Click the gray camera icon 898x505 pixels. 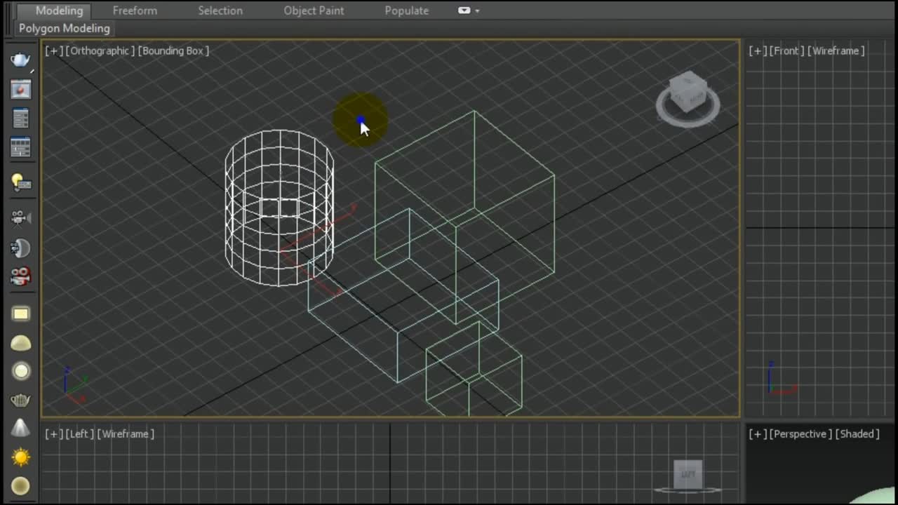[20, 217]
